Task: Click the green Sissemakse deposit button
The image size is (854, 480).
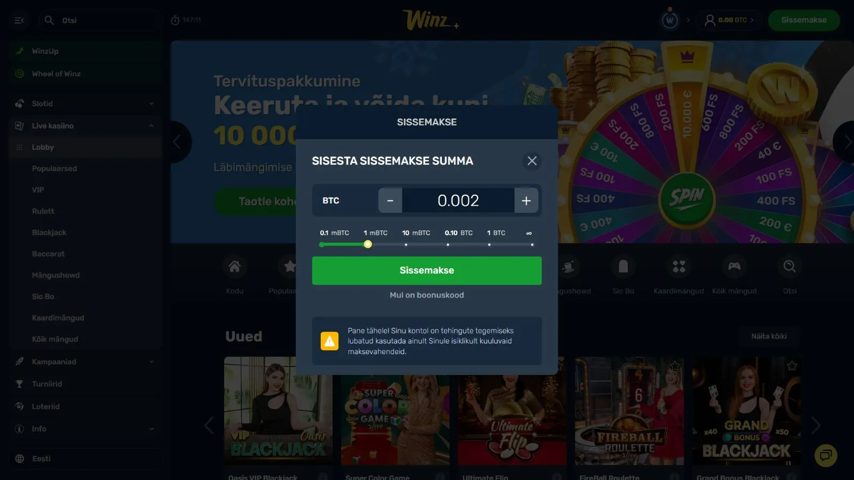Action: [426, 270]
